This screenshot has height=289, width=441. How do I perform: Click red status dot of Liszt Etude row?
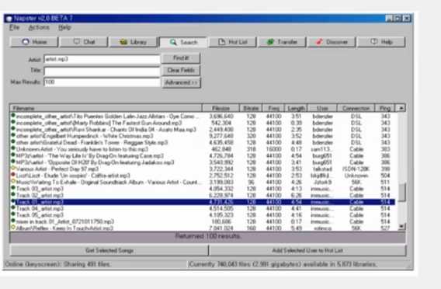pyautogui.click(x=13, y=175)
